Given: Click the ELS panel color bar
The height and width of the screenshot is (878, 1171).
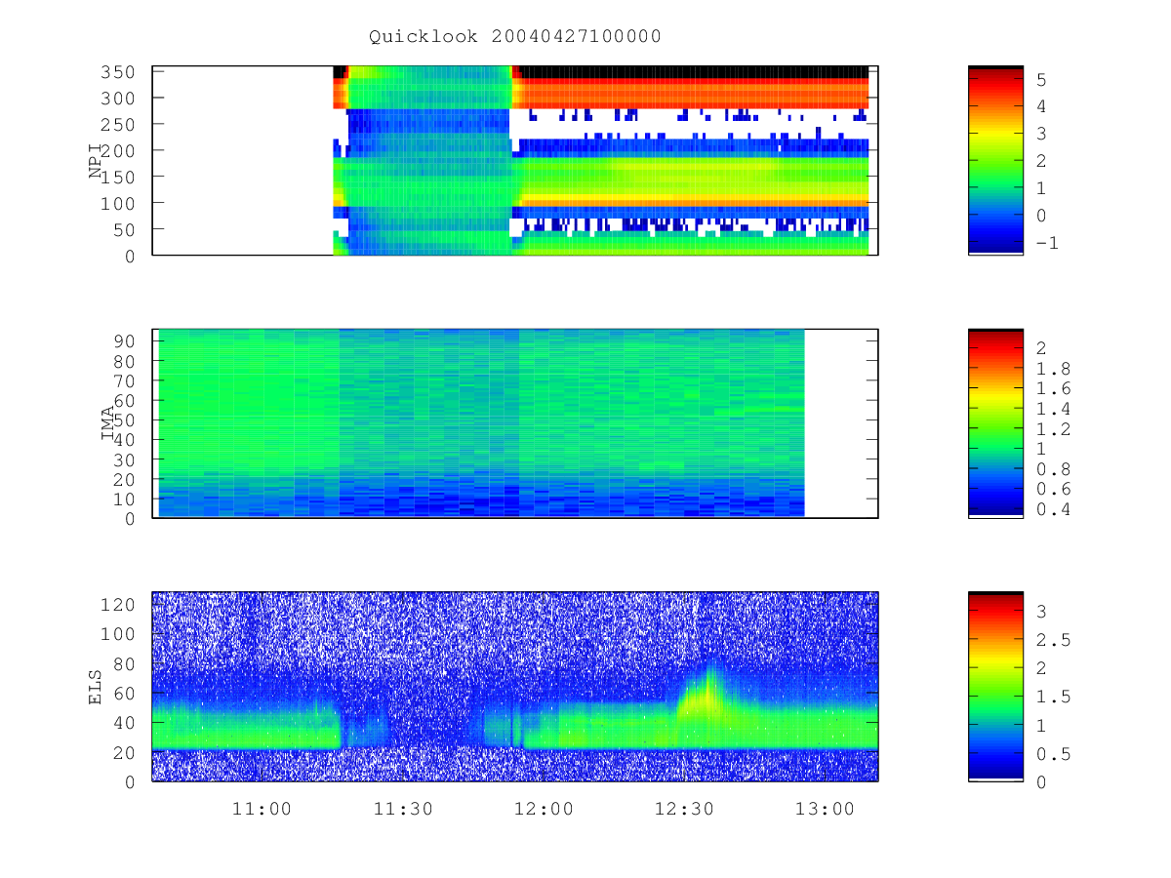Looking at the screenshot, I should tap(995, 685).
